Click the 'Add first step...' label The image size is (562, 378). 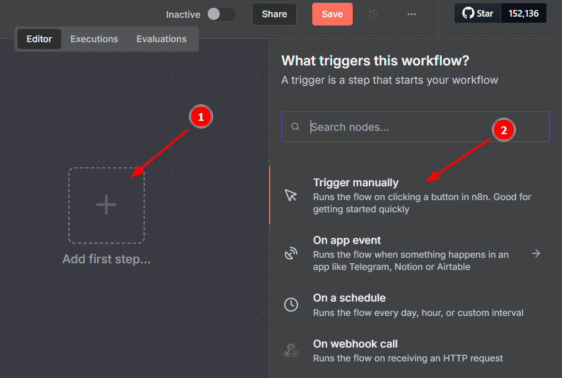pos(106,259)
